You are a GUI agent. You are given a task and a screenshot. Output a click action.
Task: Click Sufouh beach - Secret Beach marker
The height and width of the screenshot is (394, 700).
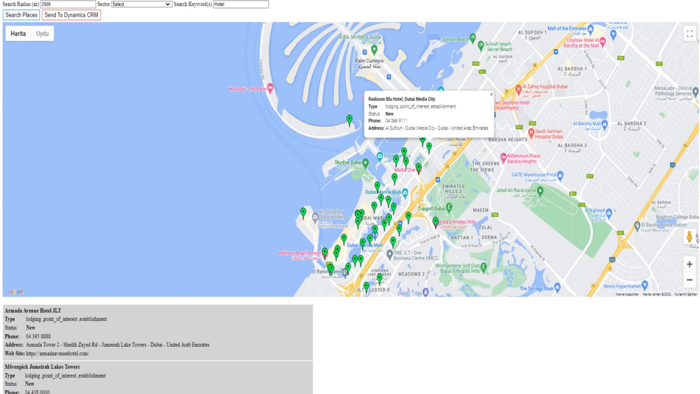[480, 45]
